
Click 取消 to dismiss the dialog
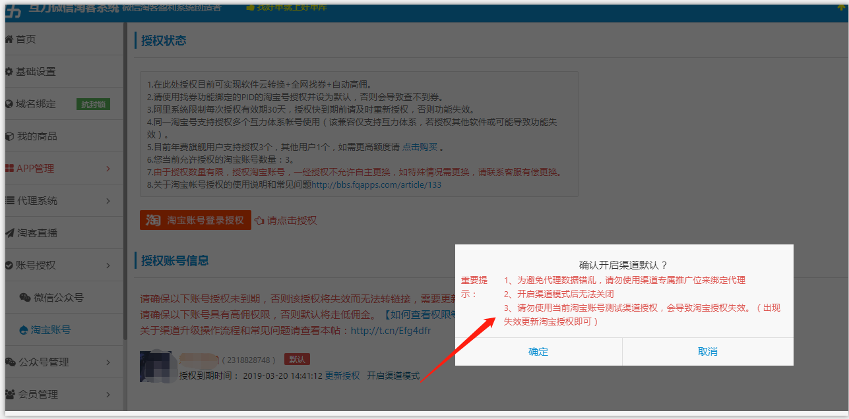coord(708,352)
